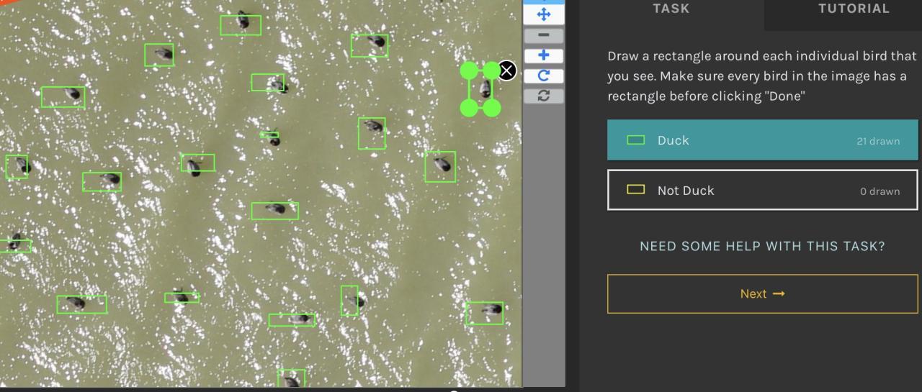Select the tiny flat box above center duck
The width and height of the screenshot is (922, 392).
(x=269, y=135)
